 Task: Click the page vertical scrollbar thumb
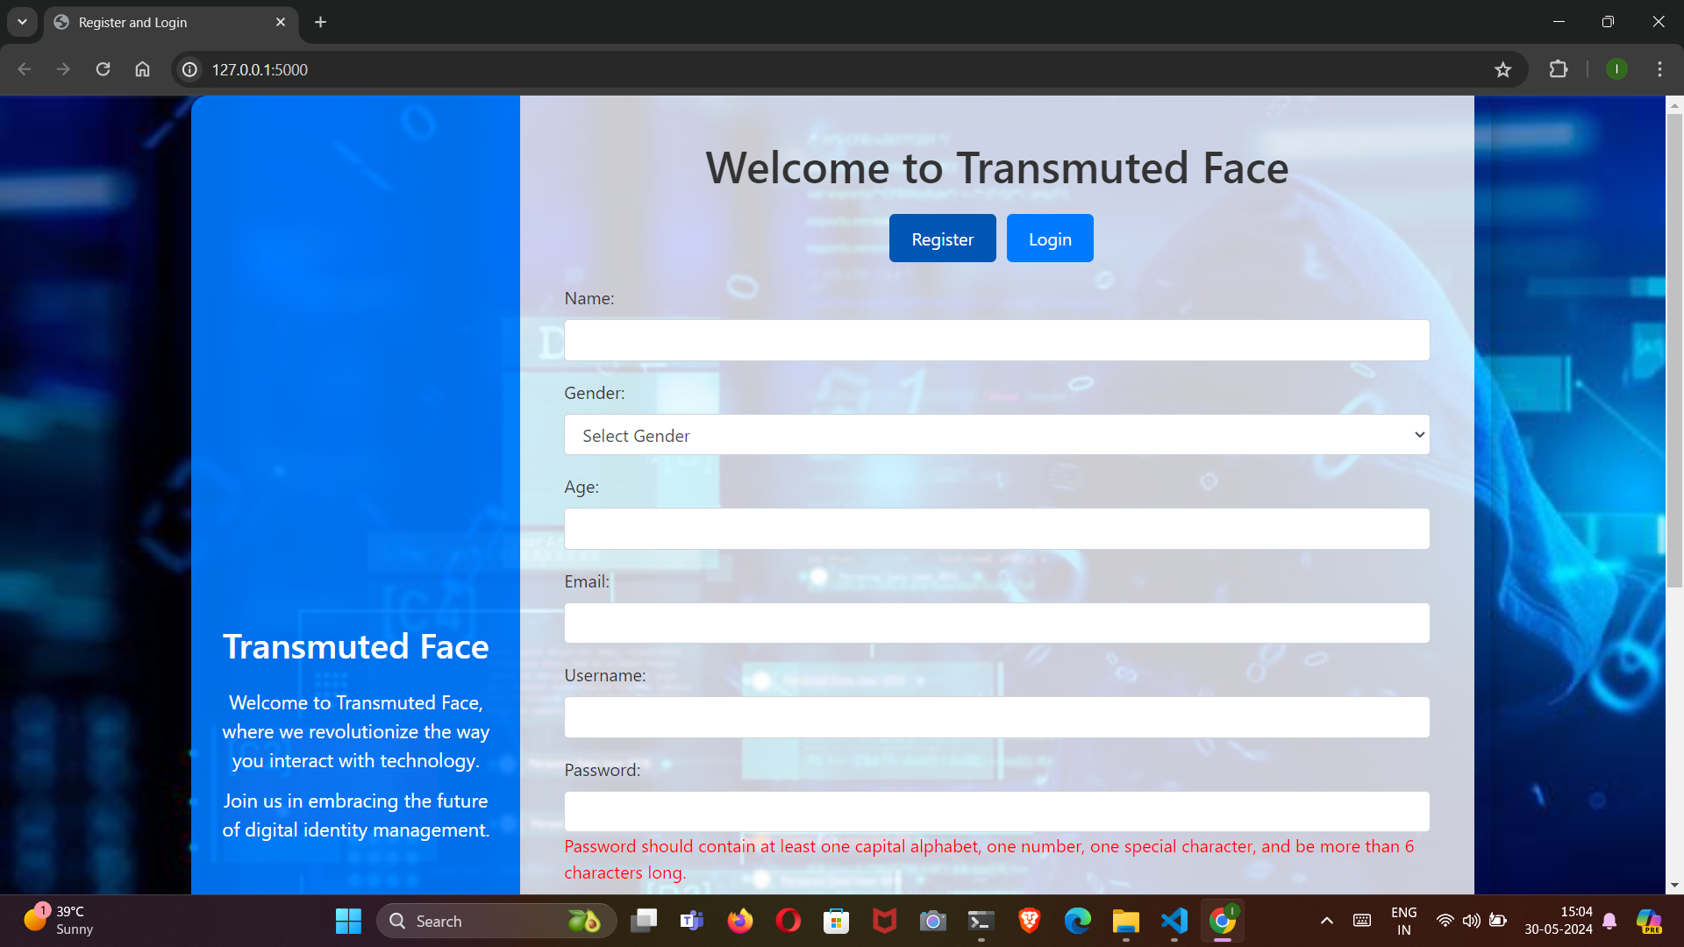pos(1673,351)
